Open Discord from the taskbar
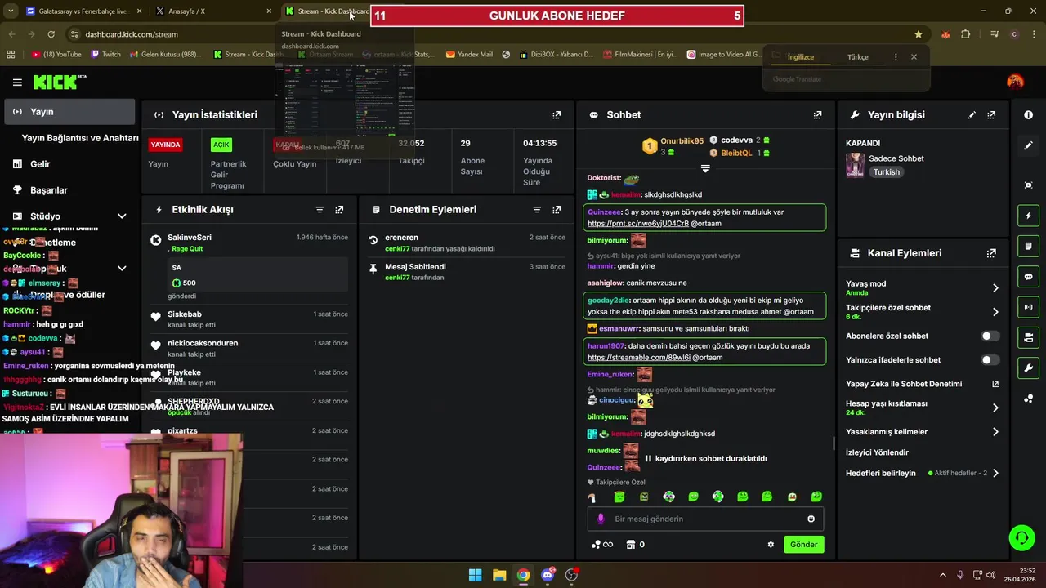This screenshot has height=588, width=1046. 548,575
